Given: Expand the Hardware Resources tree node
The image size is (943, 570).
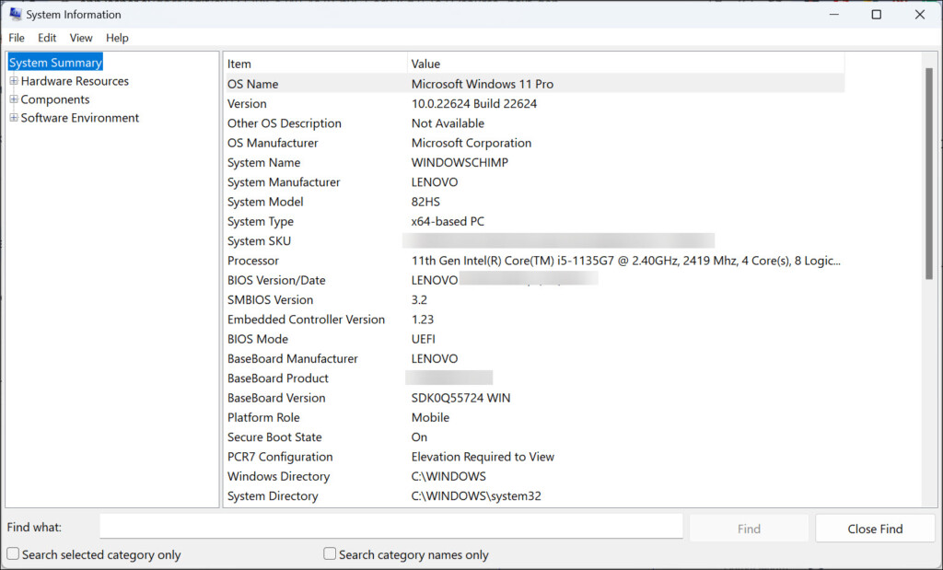Looking at the screenshot, I should pos(14,81).
